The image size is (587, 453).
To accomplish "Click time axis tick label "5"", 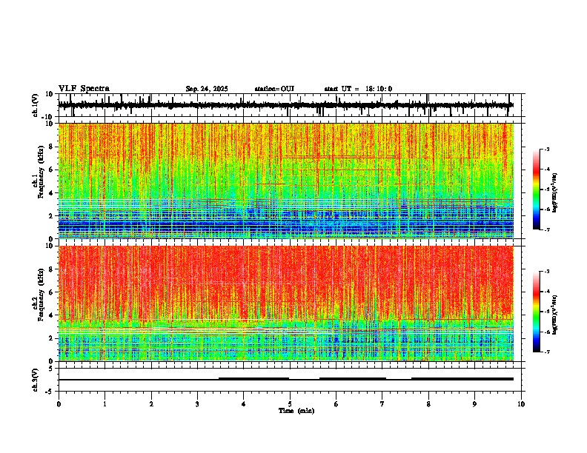I will coord(290,404).
